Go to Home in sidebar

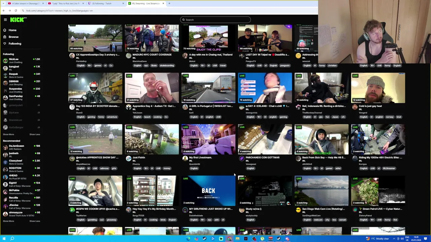pyautogui.click(x=12, y=30)
